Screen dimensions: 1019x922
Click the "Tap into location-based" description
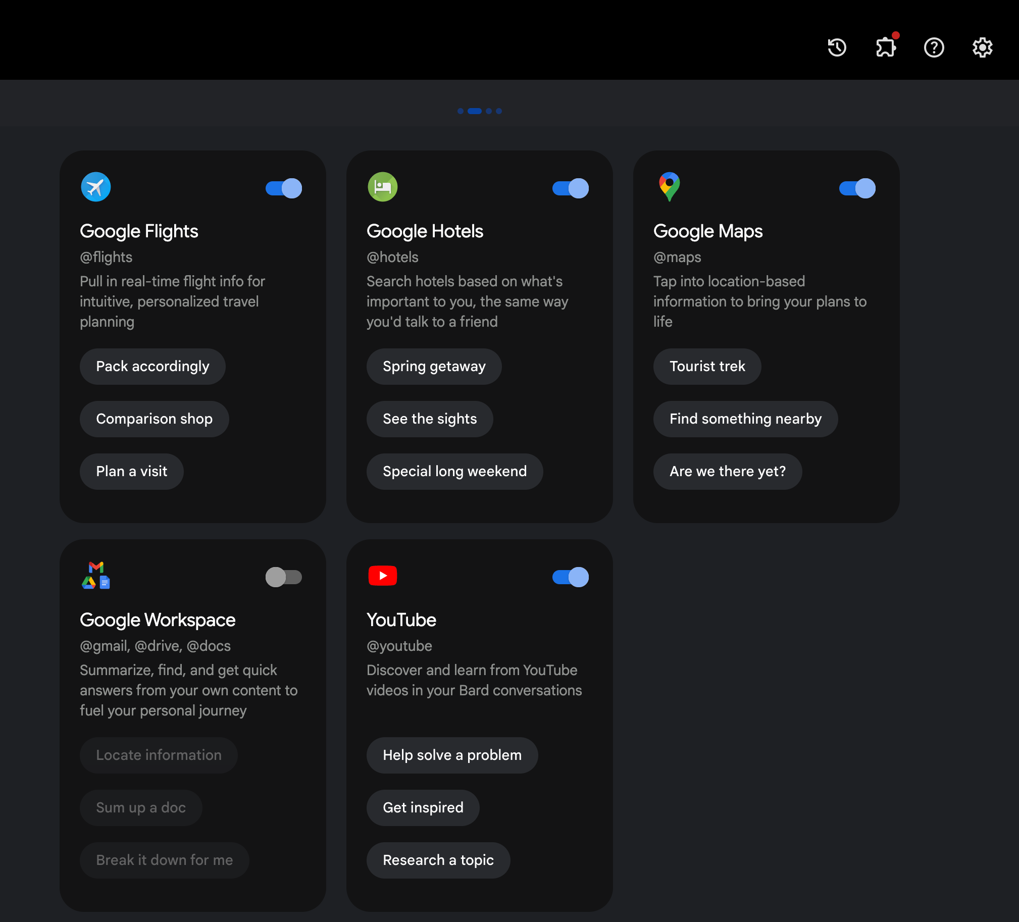tap(759, 302)
